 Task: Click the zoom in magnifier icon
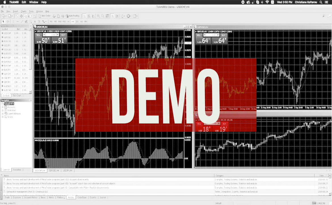tap(98, 16)
